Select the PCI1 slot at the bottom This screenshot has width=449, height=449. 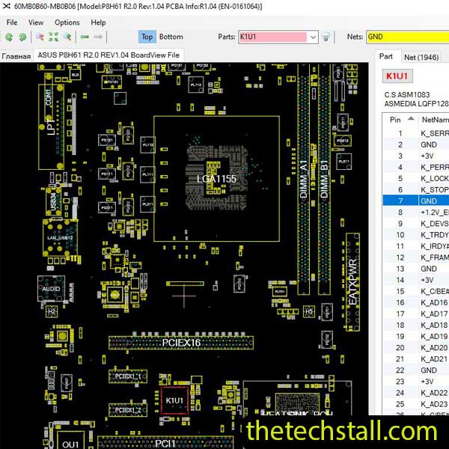(x=165, y=443)
